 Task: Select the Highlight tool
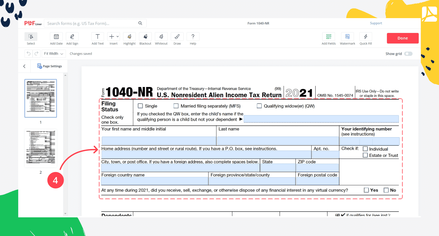[129, 37]
